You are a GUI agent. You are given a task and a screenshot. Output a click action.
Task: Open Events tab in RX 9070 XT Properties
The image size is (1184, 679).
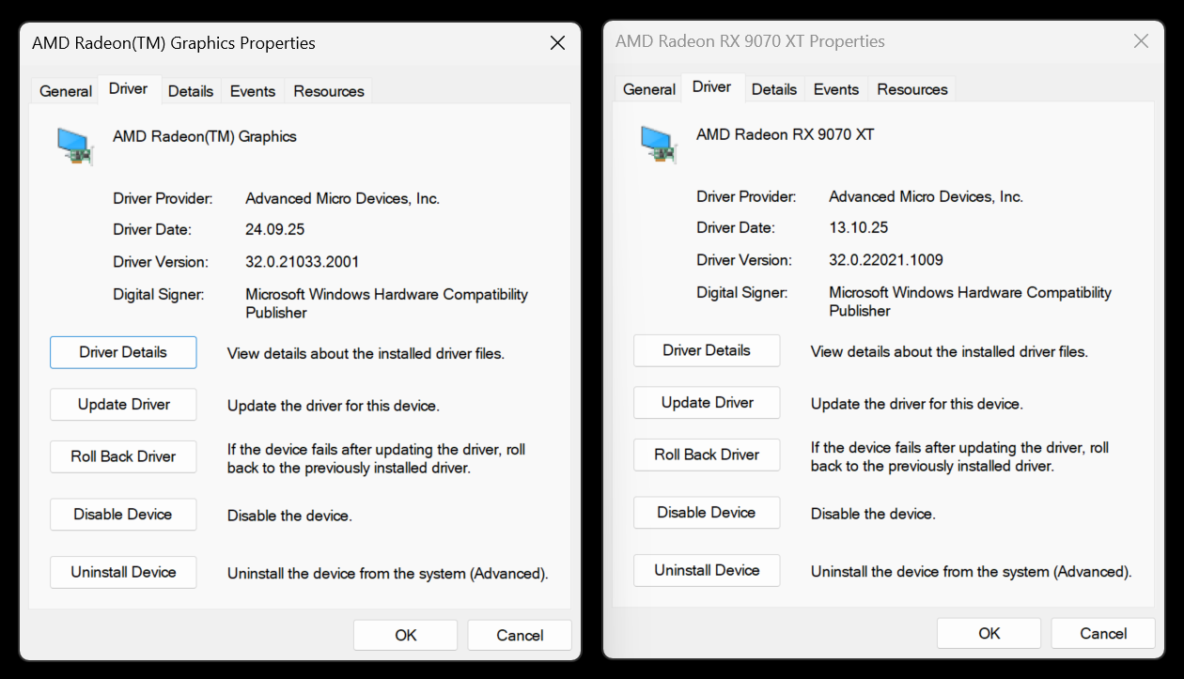pos(836,89)
